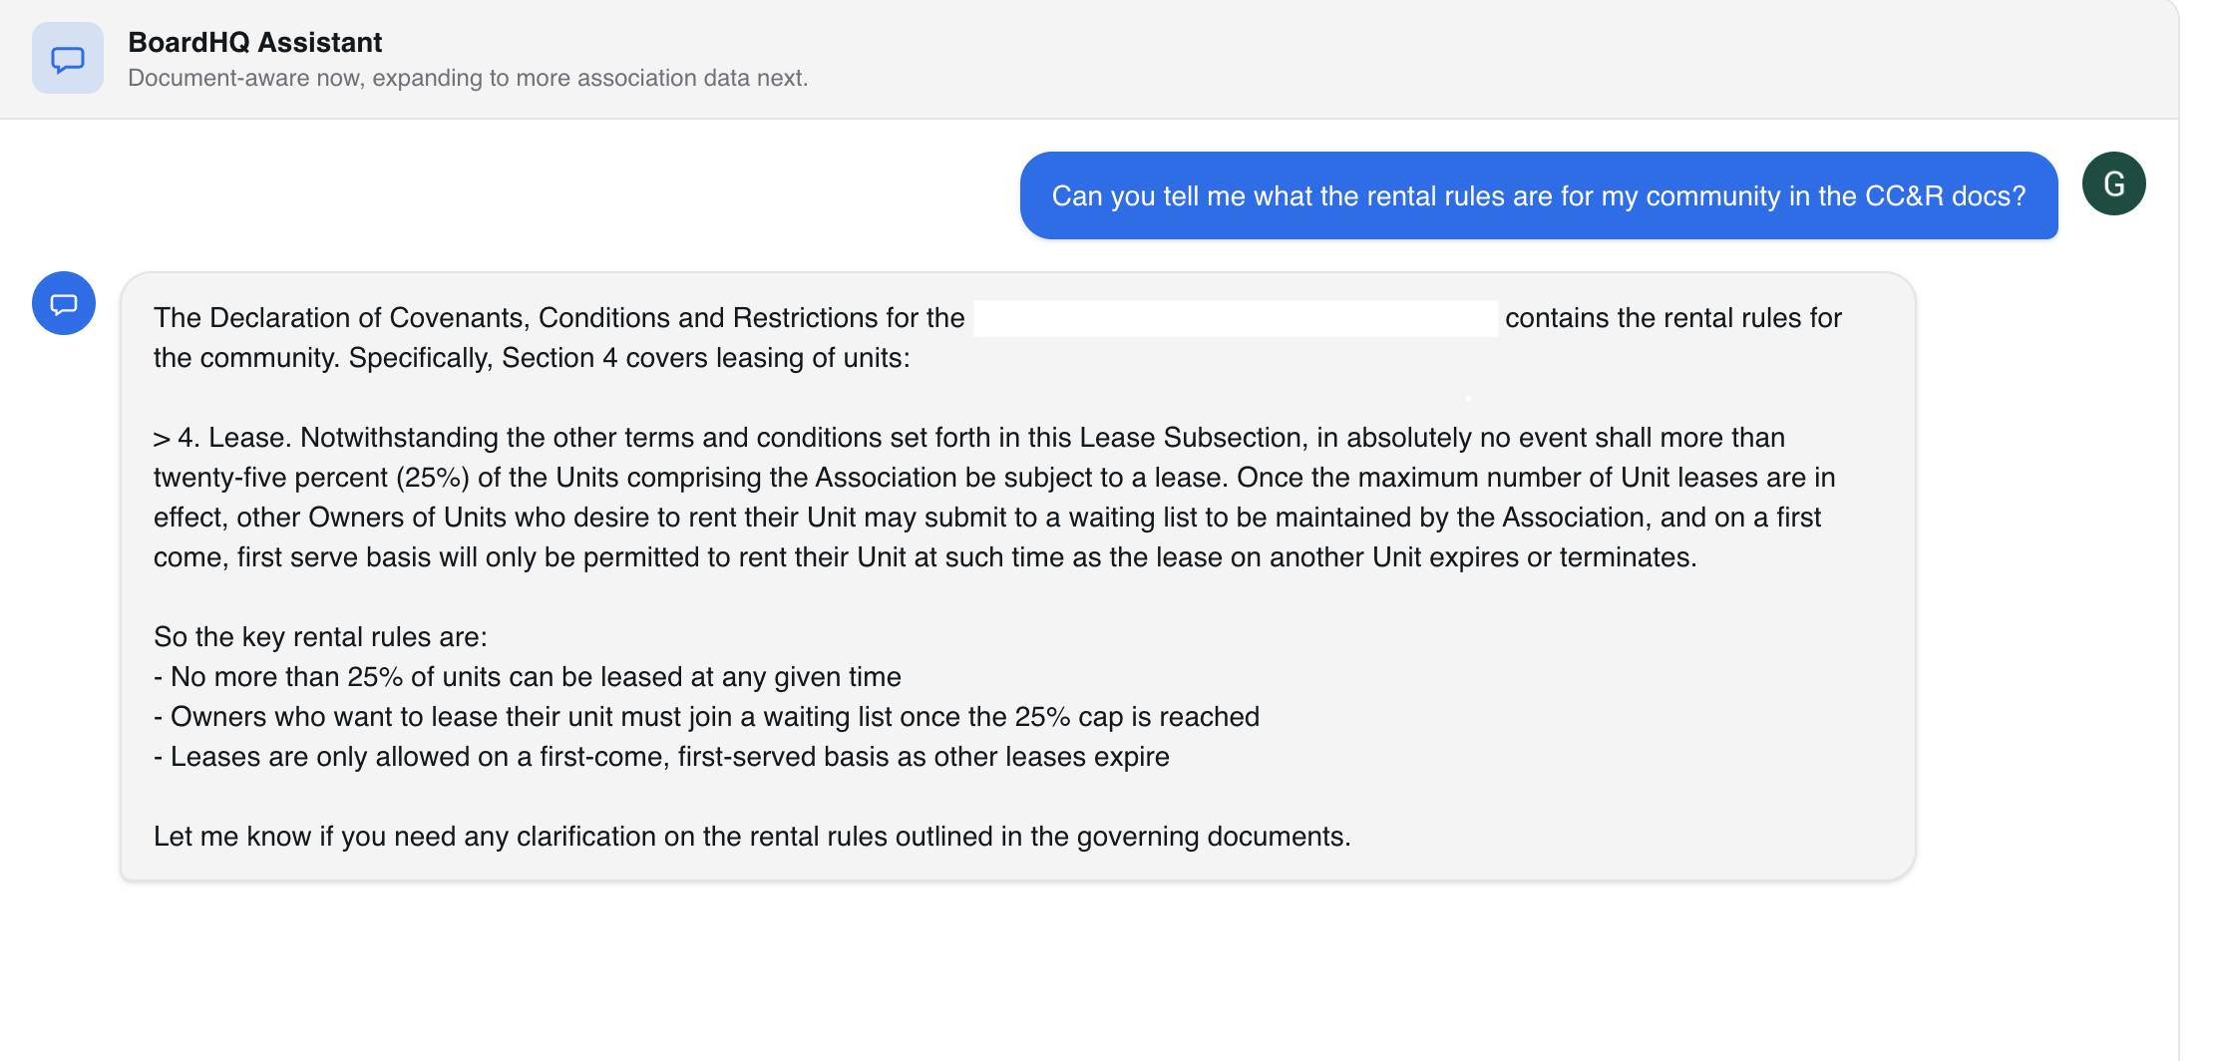The image size is (2218, 1061).
Task: Click the blank redacted box in the reply
Action: point(1235,318)
